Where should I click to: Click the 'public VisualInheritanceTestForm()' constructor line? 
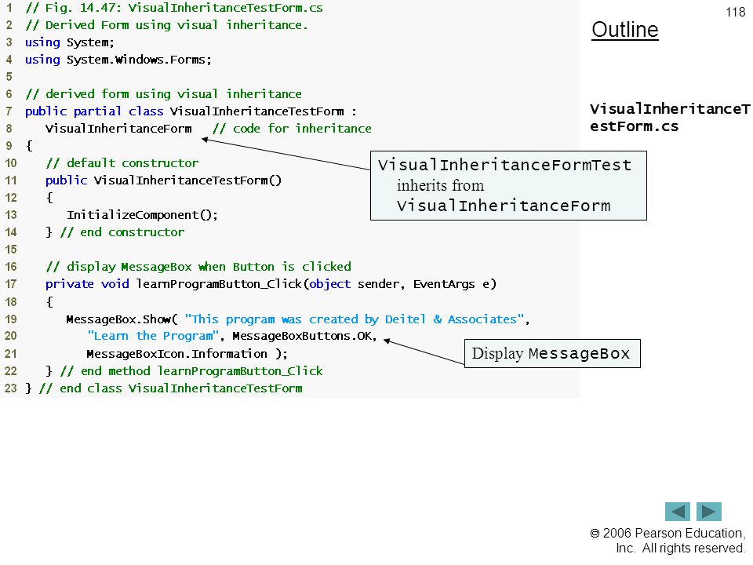pyautogui.click(x=163, y=180)
